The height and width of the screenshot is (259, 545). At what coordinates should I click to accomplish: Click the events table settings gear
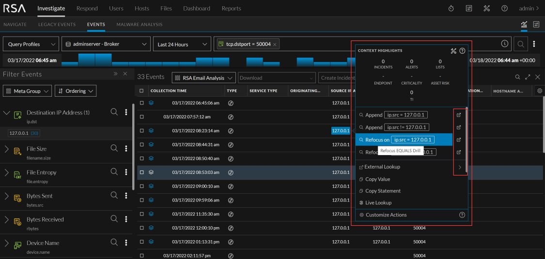point(540,90)
